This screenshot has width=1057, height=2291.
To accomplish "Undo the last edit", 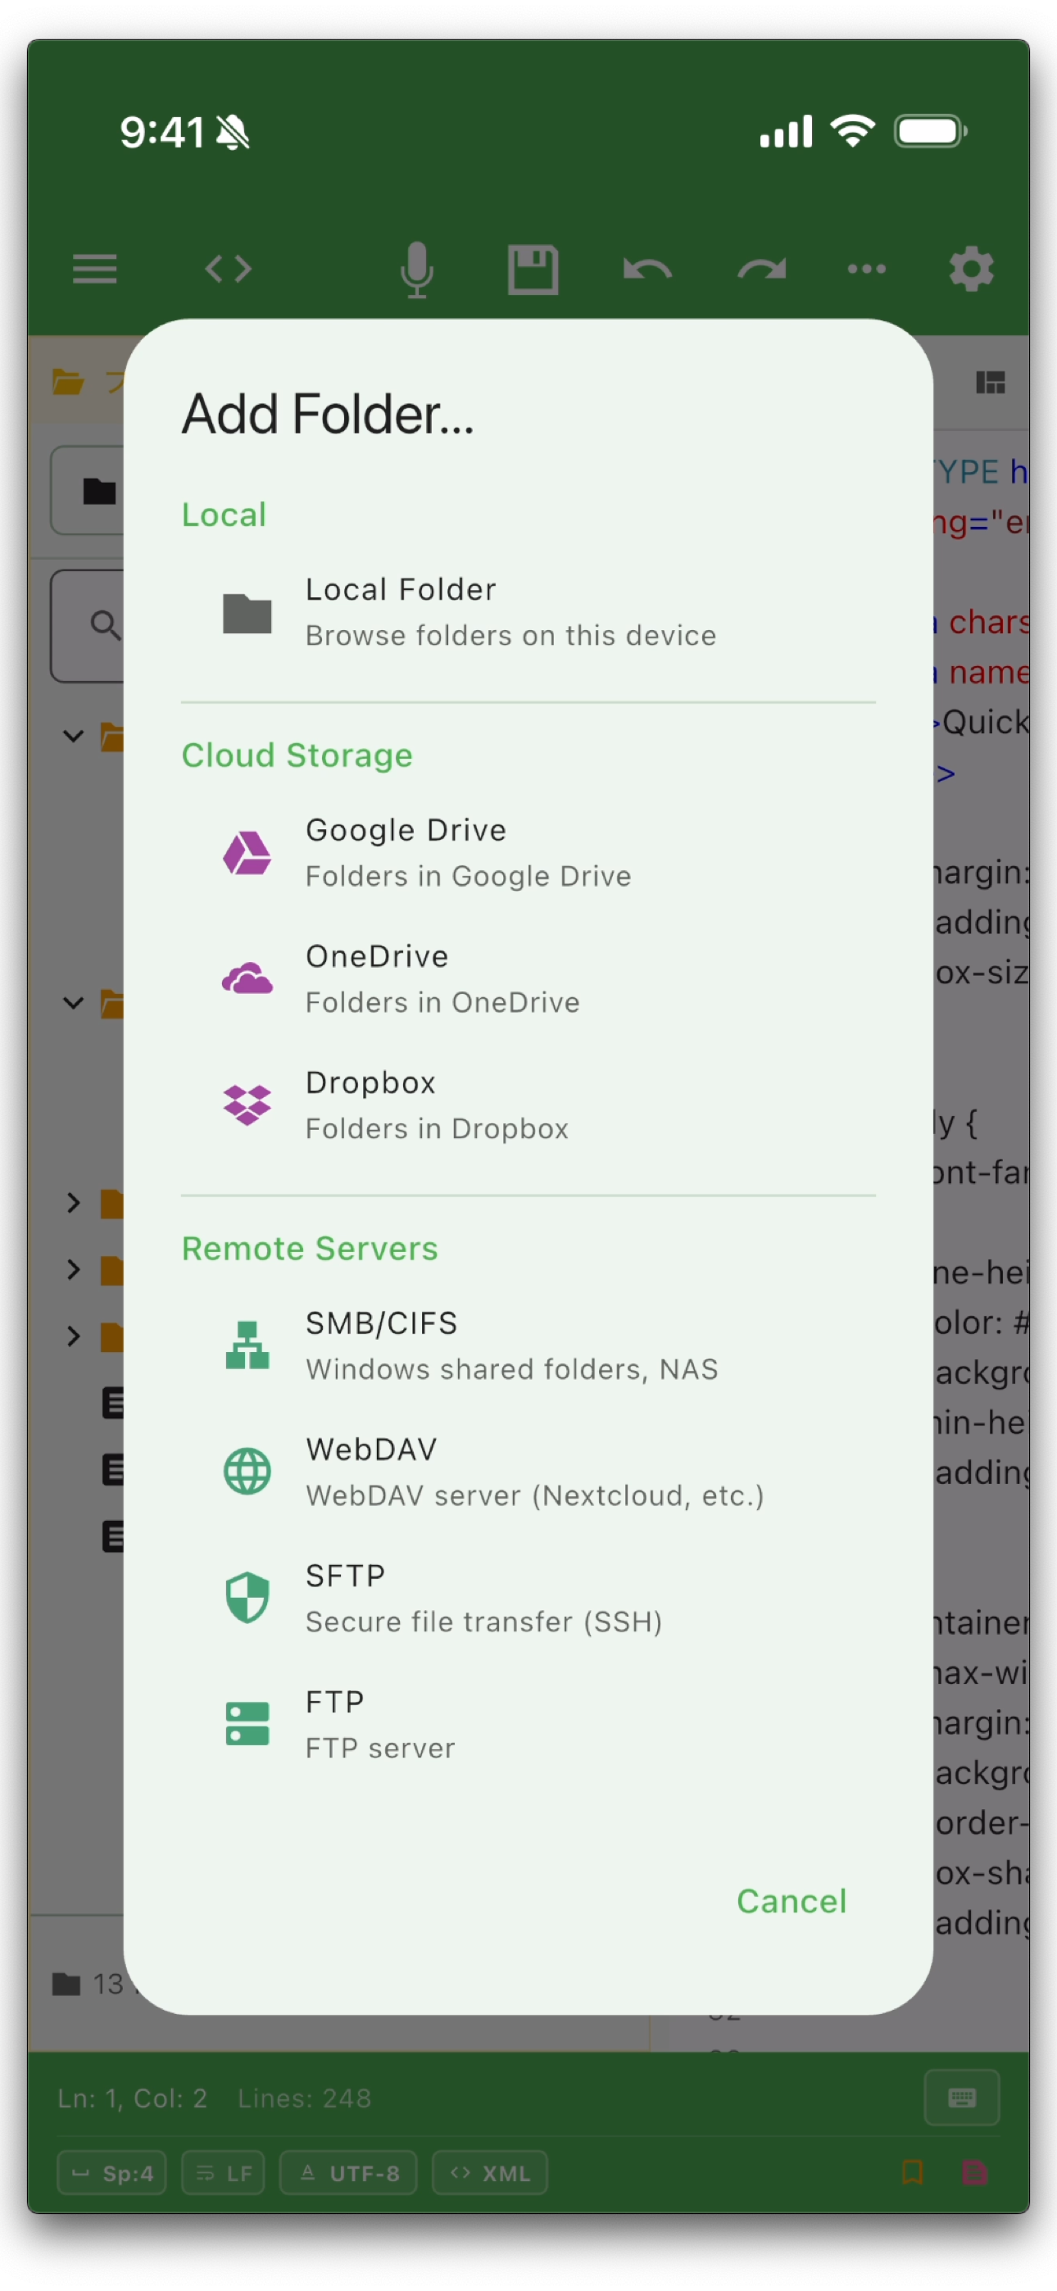I will coord(646,269).
